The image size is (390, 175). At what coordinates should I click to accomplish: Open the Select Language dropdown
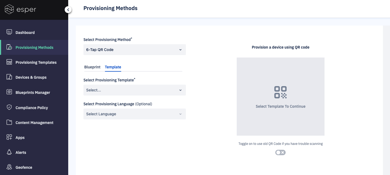tap(135, 114)
